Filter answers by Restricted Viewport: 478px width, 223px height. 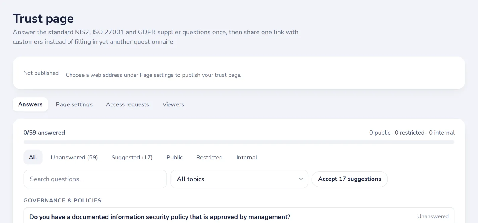209,157
